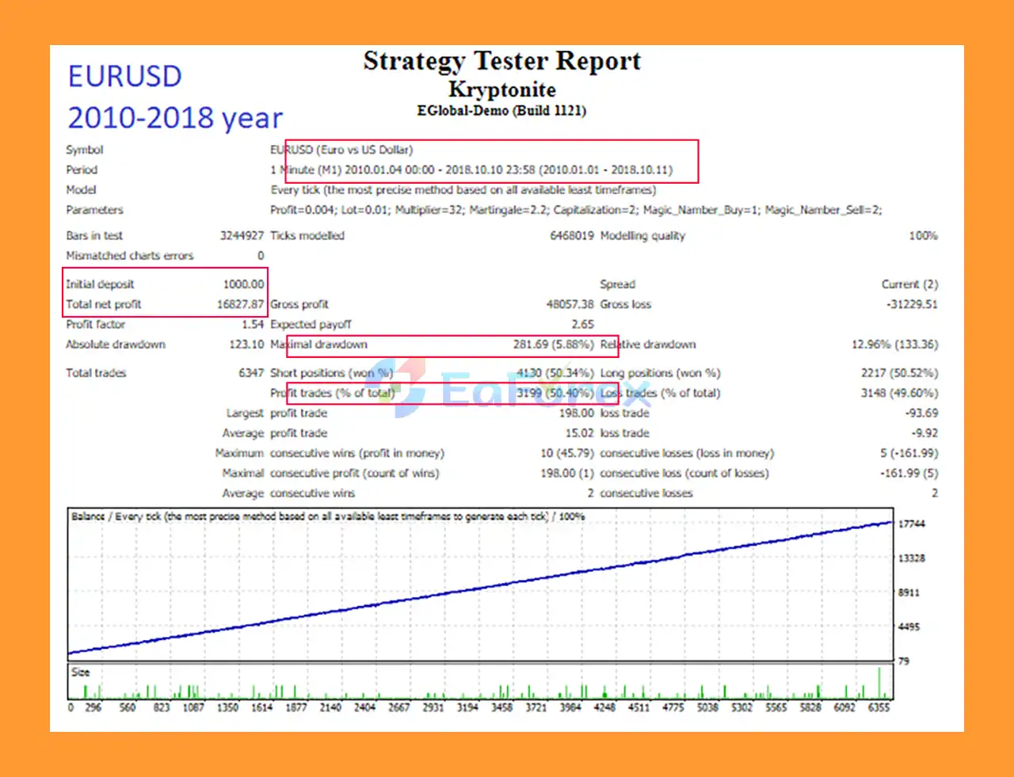
Task: Click the Gross loss value -31229.51
Action: 911,304
